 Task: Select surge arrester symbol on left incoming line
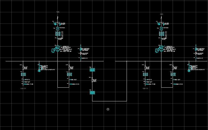[55, 24]
